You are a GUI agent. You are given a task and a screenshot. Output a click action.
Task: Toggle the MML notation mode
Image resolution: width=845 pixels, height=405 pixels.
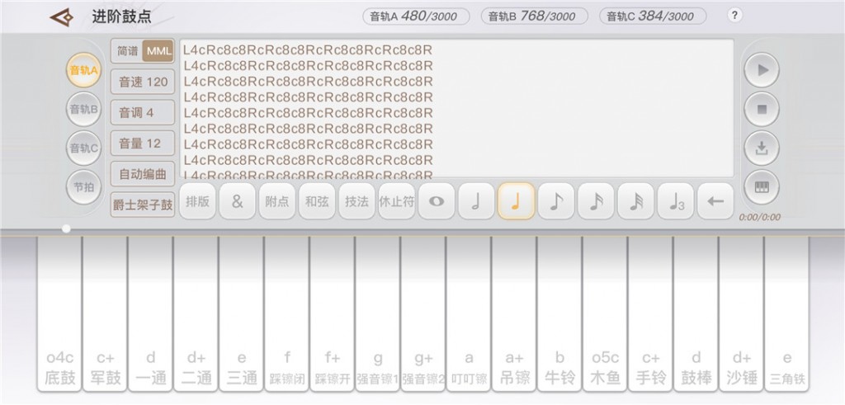[158, 51]
